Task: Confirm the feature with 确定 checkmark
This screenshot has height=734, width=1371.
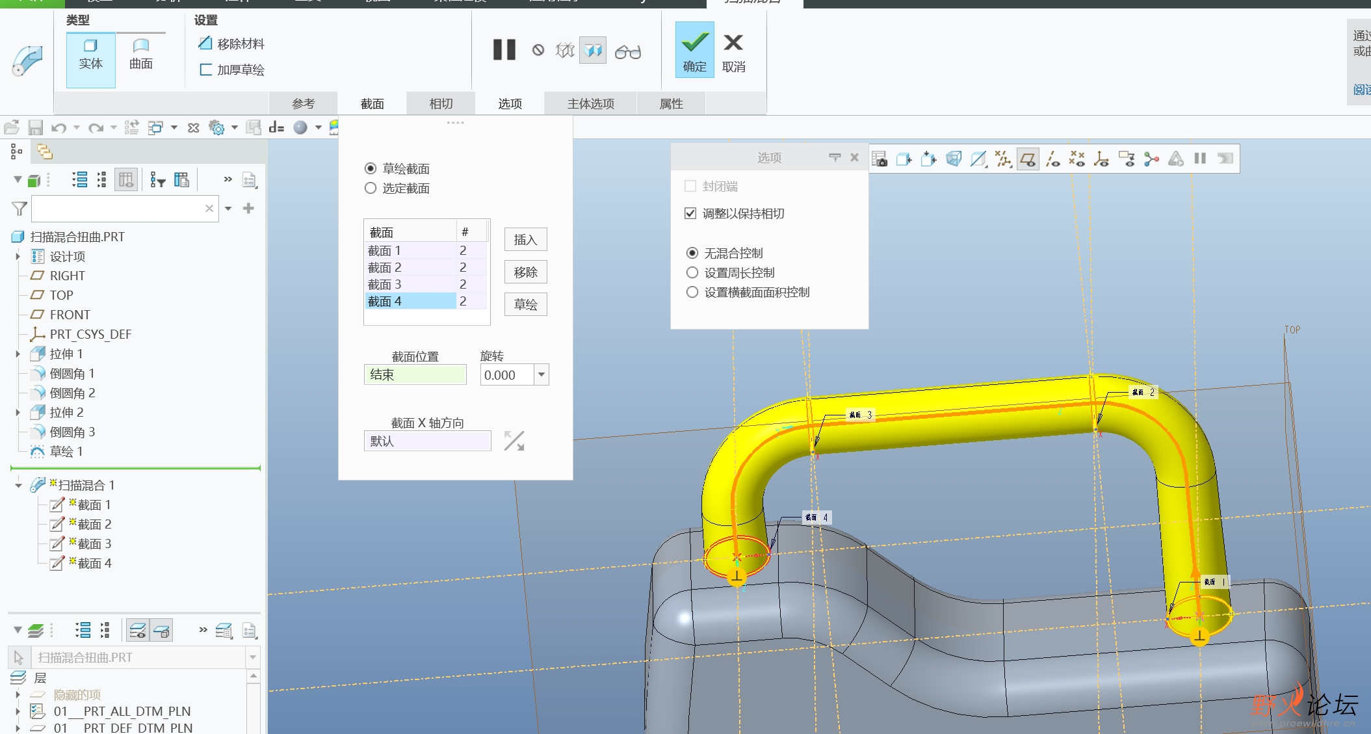Action: pyautogui.click(x=694, y=50)
